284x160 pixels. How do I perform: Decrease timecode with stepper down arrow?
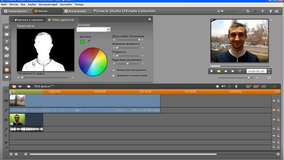pyautogui.click(x=269, y=72)
